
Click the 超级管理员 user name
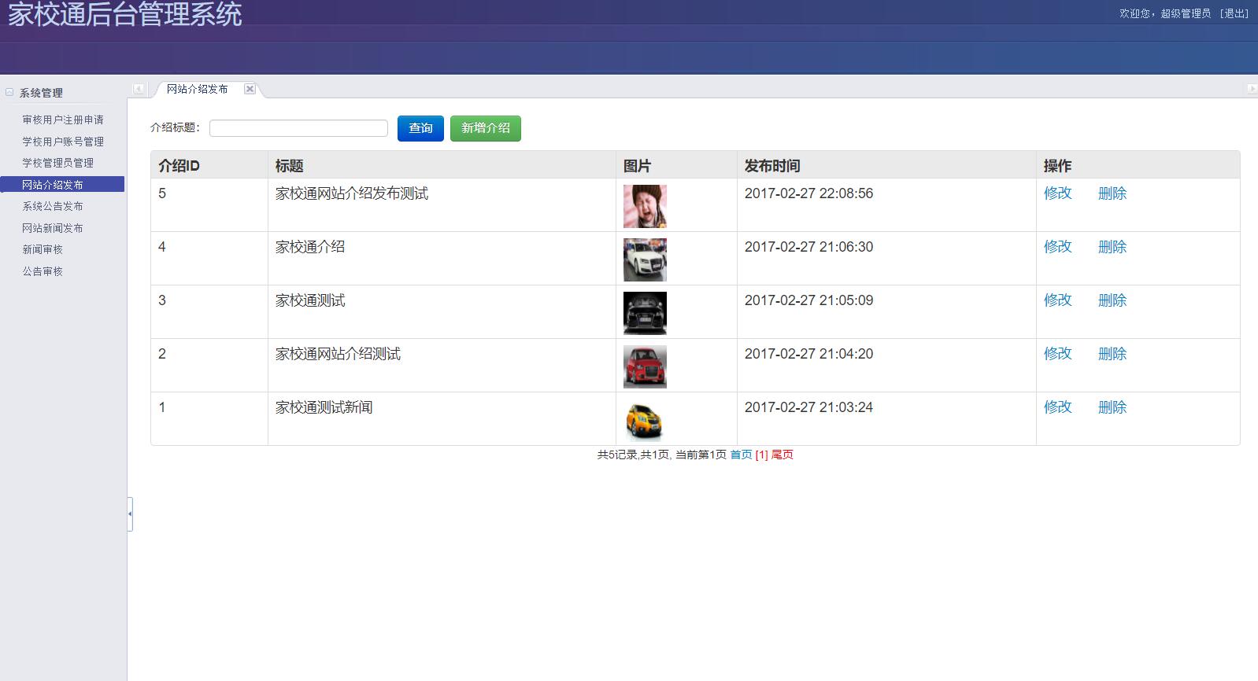[x=1186, y=13]
